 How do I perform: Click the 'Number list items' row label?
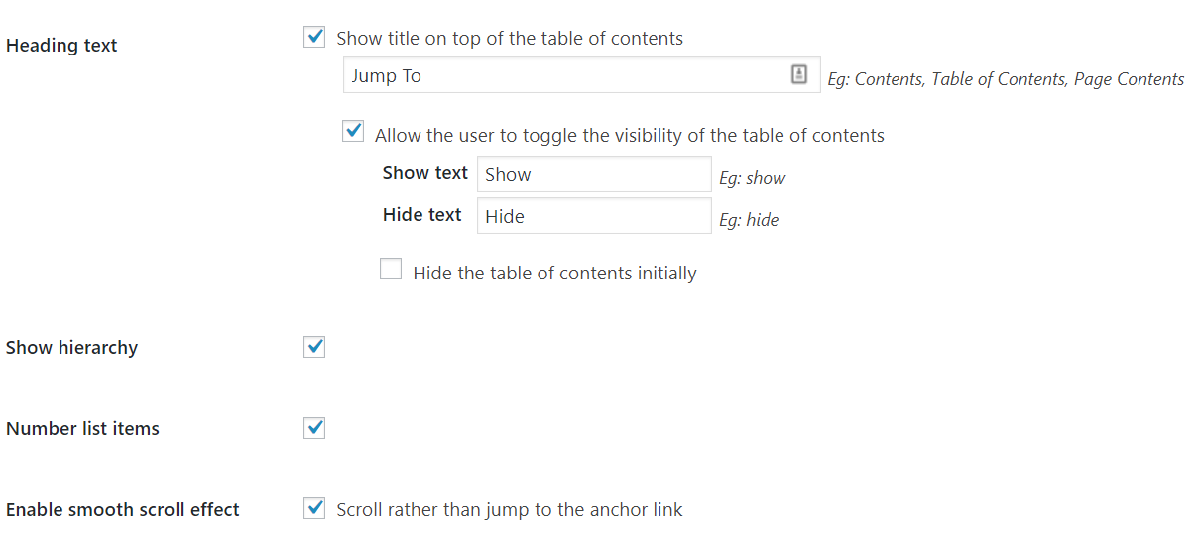point(82,429)
